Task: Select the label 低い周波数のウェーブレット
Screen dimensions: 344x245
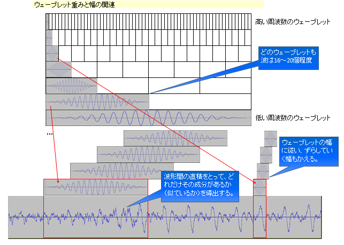Action: coord(293,118)
